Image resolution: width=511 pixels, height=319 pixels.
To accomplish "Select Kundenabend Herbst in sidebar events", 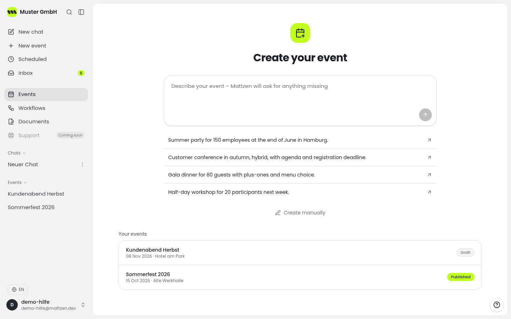I will tap(36, 194).
